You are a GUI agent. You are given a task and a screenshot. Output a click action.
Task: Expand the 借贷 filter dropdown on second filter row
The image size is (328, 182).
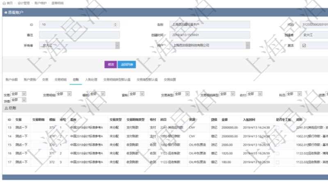tap(24, 100)
